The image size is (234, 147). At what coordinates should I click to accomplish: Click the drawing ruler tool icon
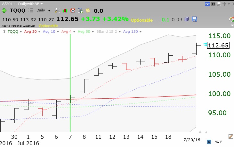(231, 136)
